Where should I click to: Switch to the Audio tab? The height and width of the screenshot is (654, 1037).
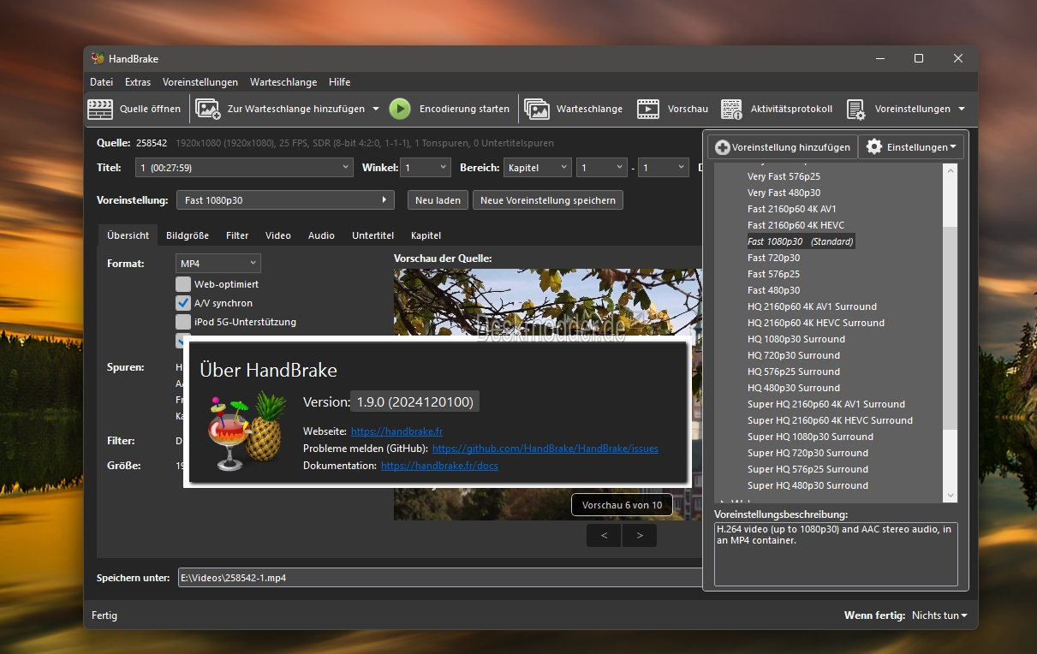click(322, 235)
